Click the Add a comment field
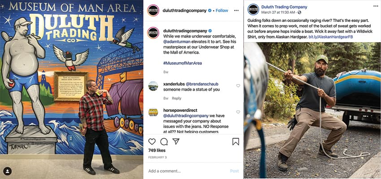 [187, 171]
